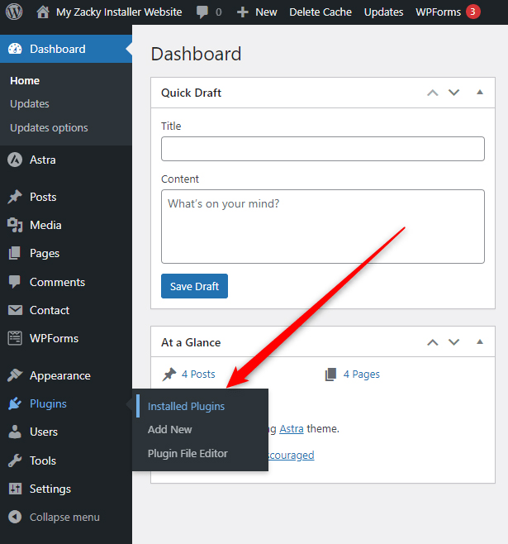
Task: Click the Plugins plug icon
Action: (15, 403)
